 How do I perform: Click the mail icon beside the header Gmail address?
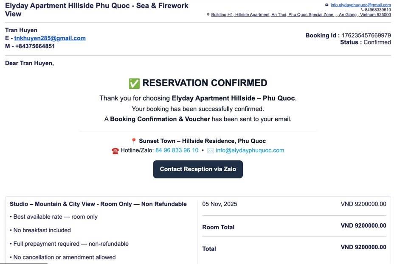(x=327, y=5)
